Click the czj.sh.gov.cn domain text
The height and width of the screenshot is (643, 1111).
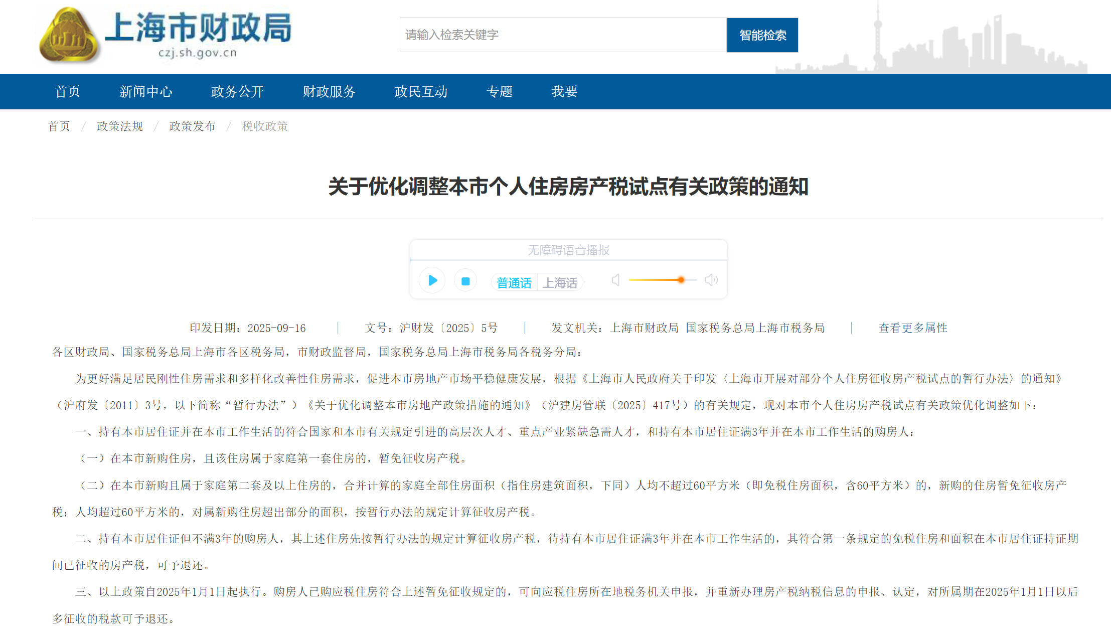tap(198, 53)
